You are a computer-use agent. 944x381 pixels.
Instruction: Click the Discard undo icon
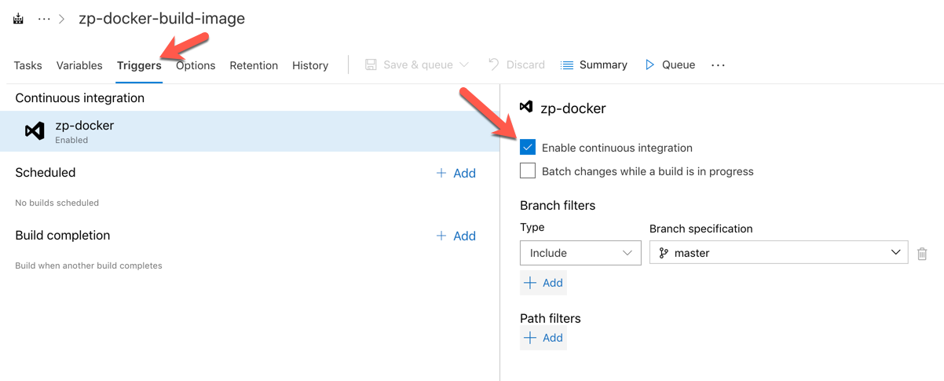[493, 64]
